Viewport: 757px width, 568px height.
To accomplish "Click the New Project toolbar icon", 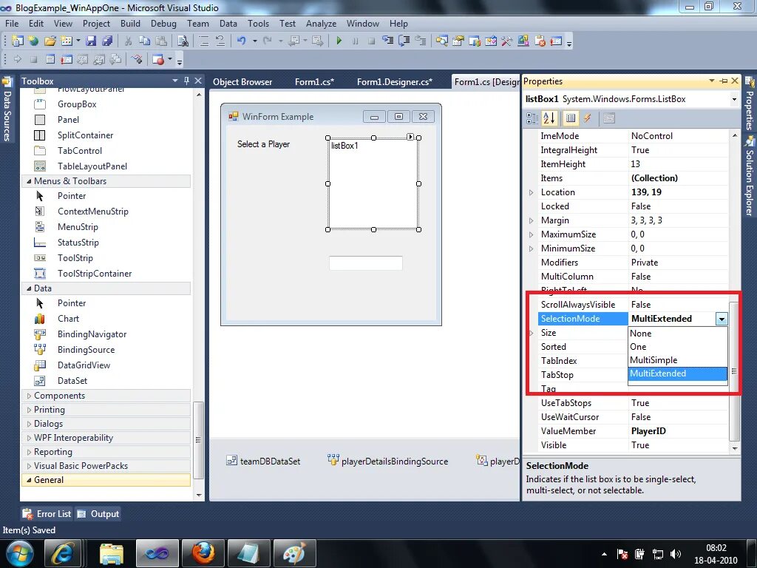I will (x=17, y=41).
